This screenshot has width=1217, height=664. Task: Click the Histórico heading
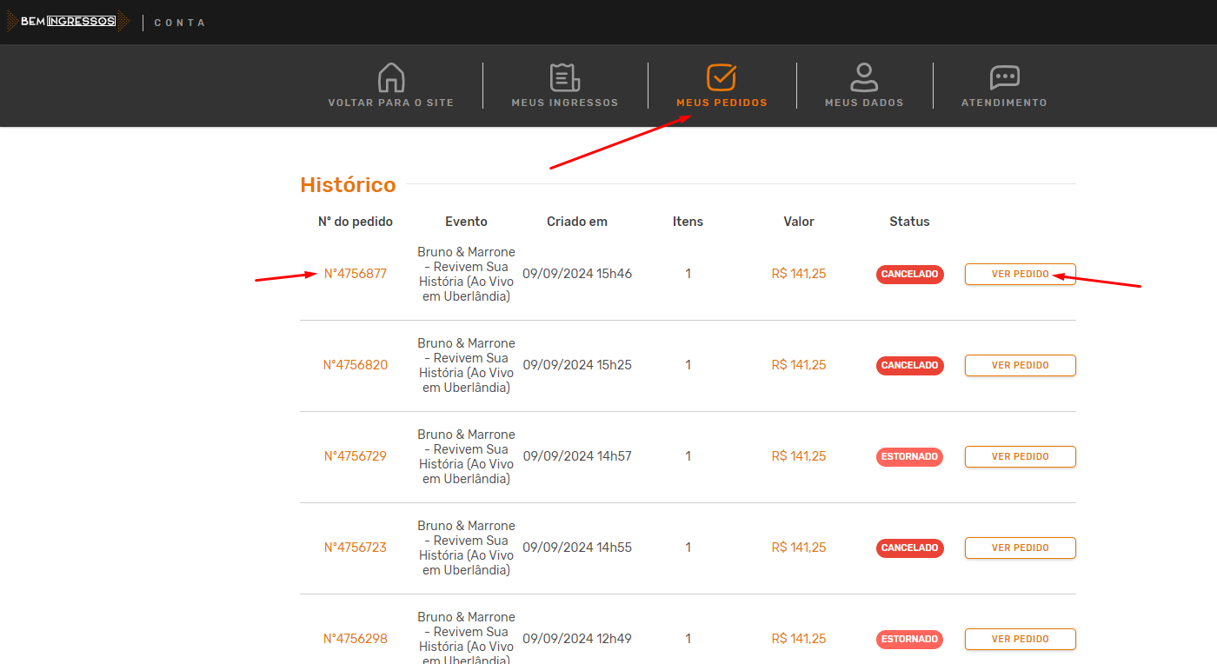pos(348,184)
